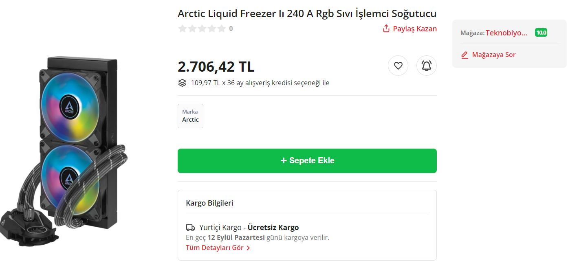
Task: Click the pencil icon beside Mağazaya Sor
Action: click(465, 55)
